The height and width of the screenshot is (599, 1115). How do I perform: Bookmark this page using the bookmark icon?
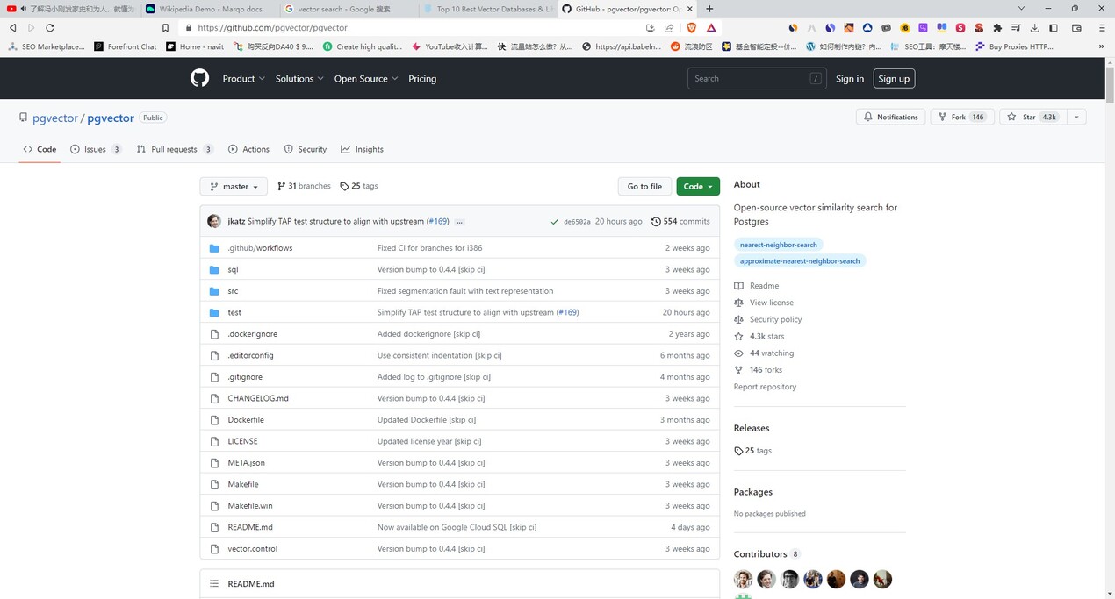point(165,28)
